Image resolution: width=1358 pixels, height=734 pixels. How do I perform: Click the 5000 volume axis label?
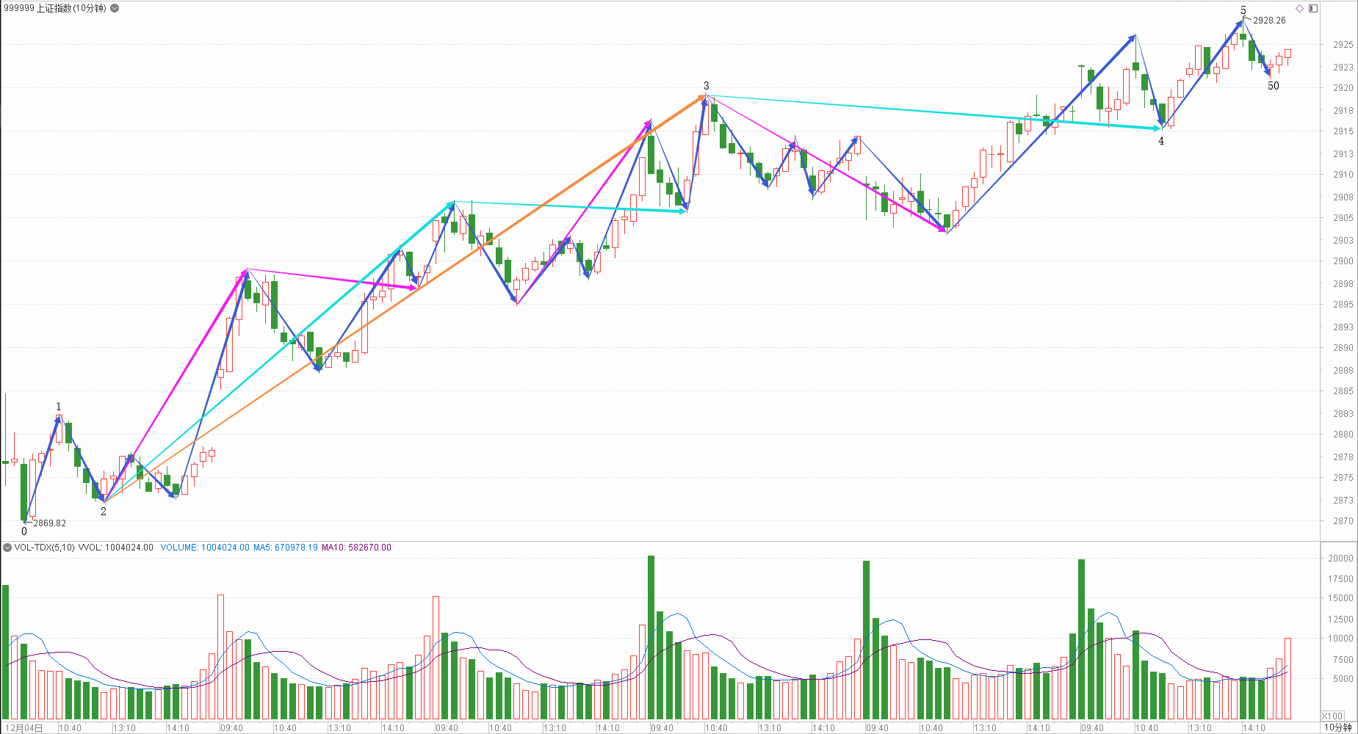pyautogui.click(x=1343, y=679)
